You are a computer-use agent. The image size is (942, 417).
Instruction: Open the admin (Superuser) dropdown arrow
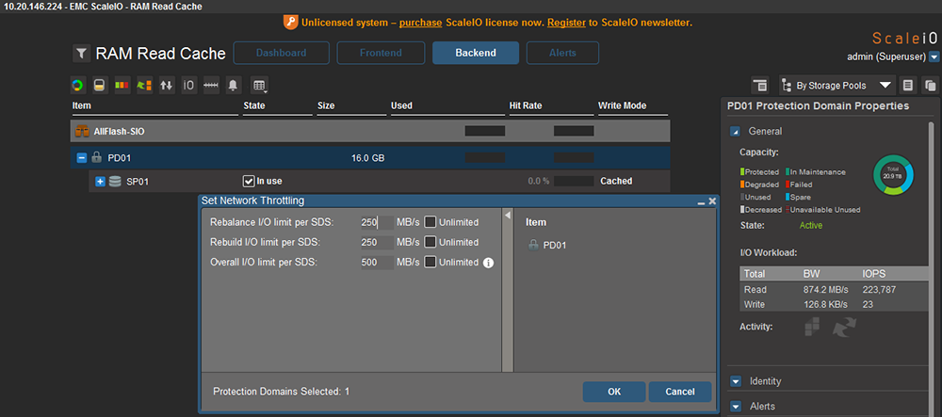[934, 57]
